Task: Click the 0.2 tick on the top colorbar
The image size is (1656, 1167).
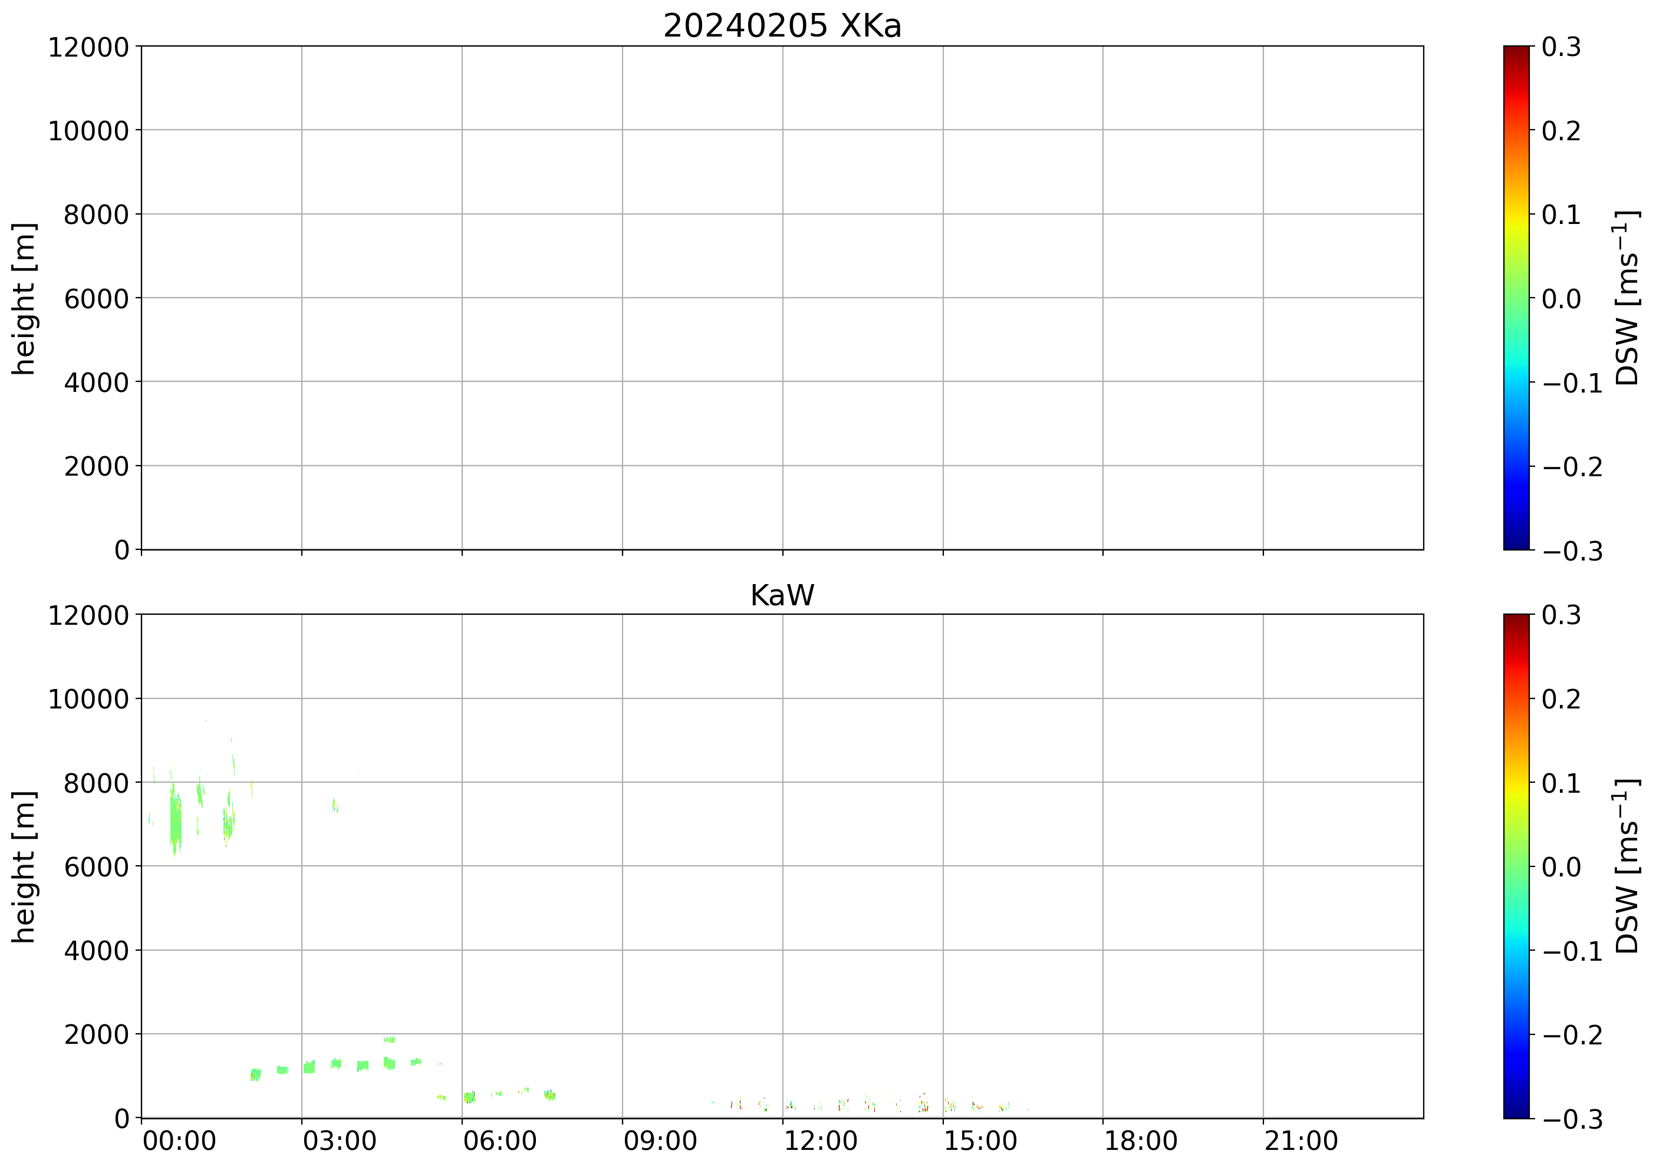Action: (1561, 131)
